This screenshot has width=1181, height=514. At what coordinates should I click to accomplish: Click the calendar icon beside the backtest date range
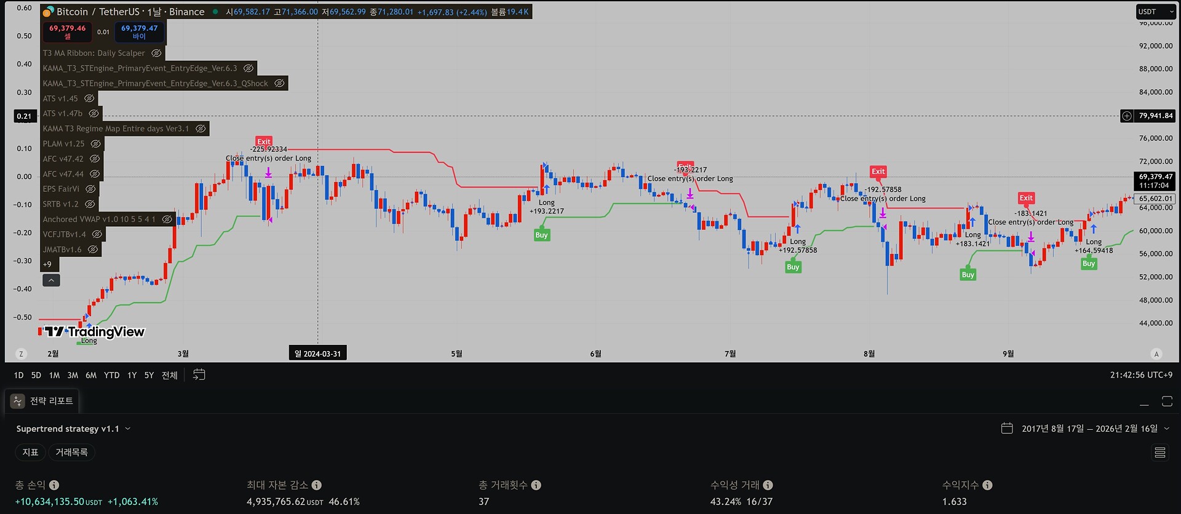1007,428
